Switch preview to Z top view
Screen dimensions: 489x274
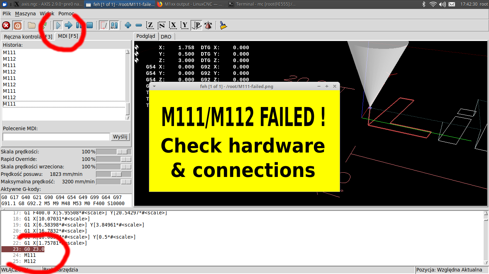pyautogui.click(x=150, y=25)
